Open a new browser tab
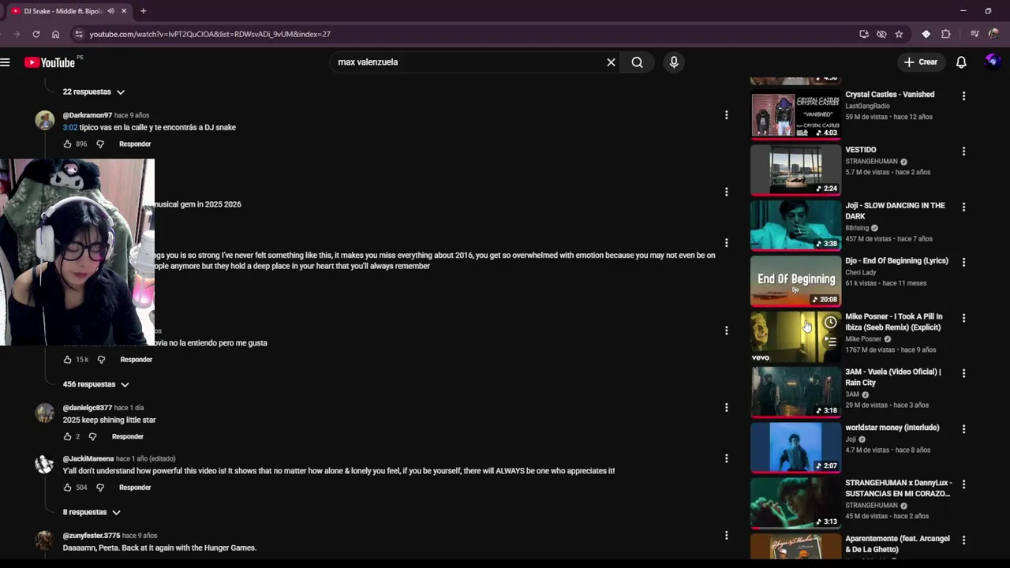The height and width of the screenshot is (568, 1010). (x=143, y=11)
